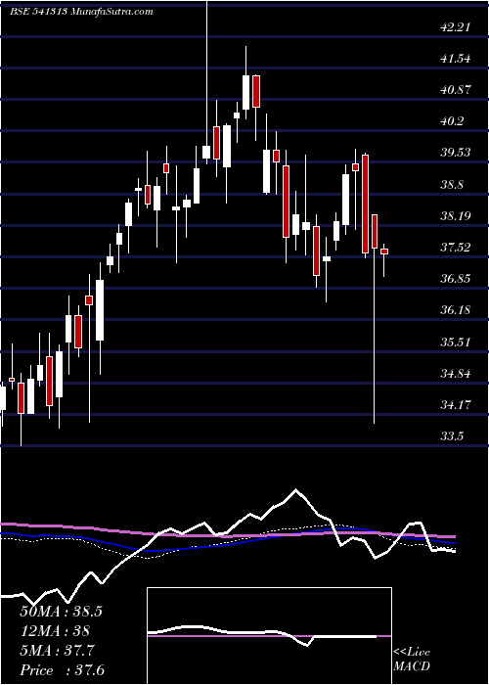Click the 40.87 price axis label
The height and width of the screenshot is (685, 489).
coord(455,90)
